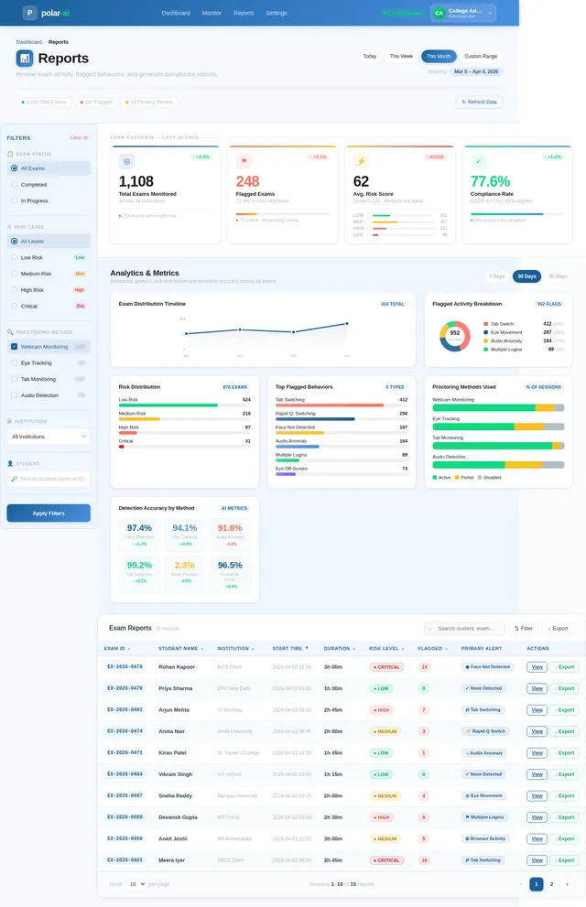The image size is (586, 907).
Task: Open the All Institutions dropdown
Action: point(49,437)
